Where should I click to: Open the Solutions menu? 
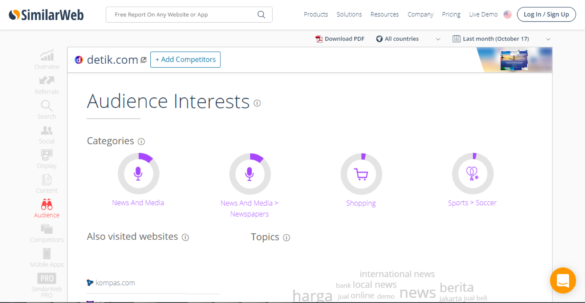click(349, 14)
